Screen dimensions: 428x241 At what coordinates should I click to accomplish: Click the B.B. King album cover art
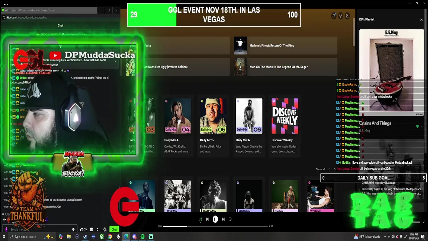point(392,72)
